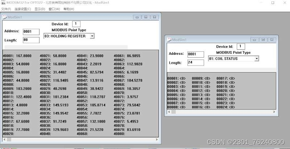Close the holding register ModSim1 window
The image size is (290, 149).
click(x=154, y=17)
